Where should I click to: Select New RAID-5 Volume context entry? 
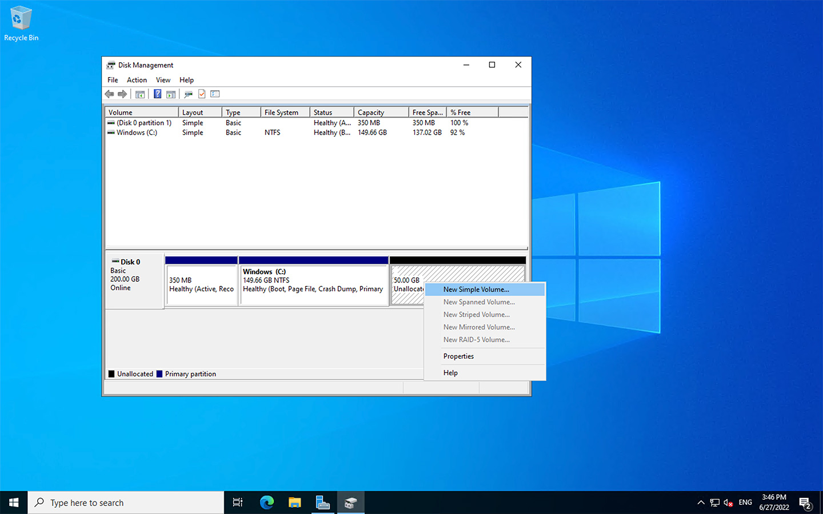(x=485, y=340)
